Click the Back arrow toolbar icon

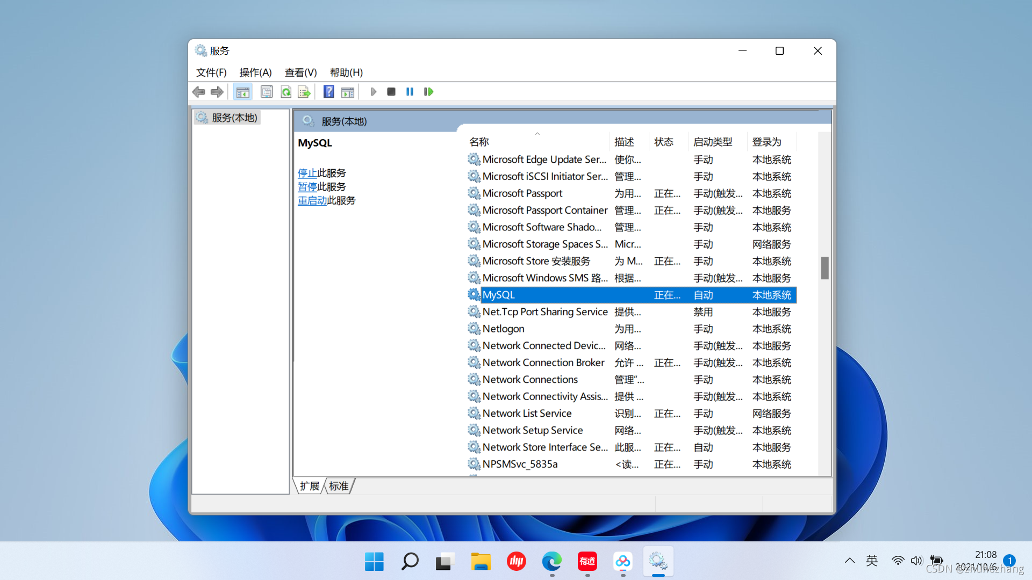(x=199, y=92)
